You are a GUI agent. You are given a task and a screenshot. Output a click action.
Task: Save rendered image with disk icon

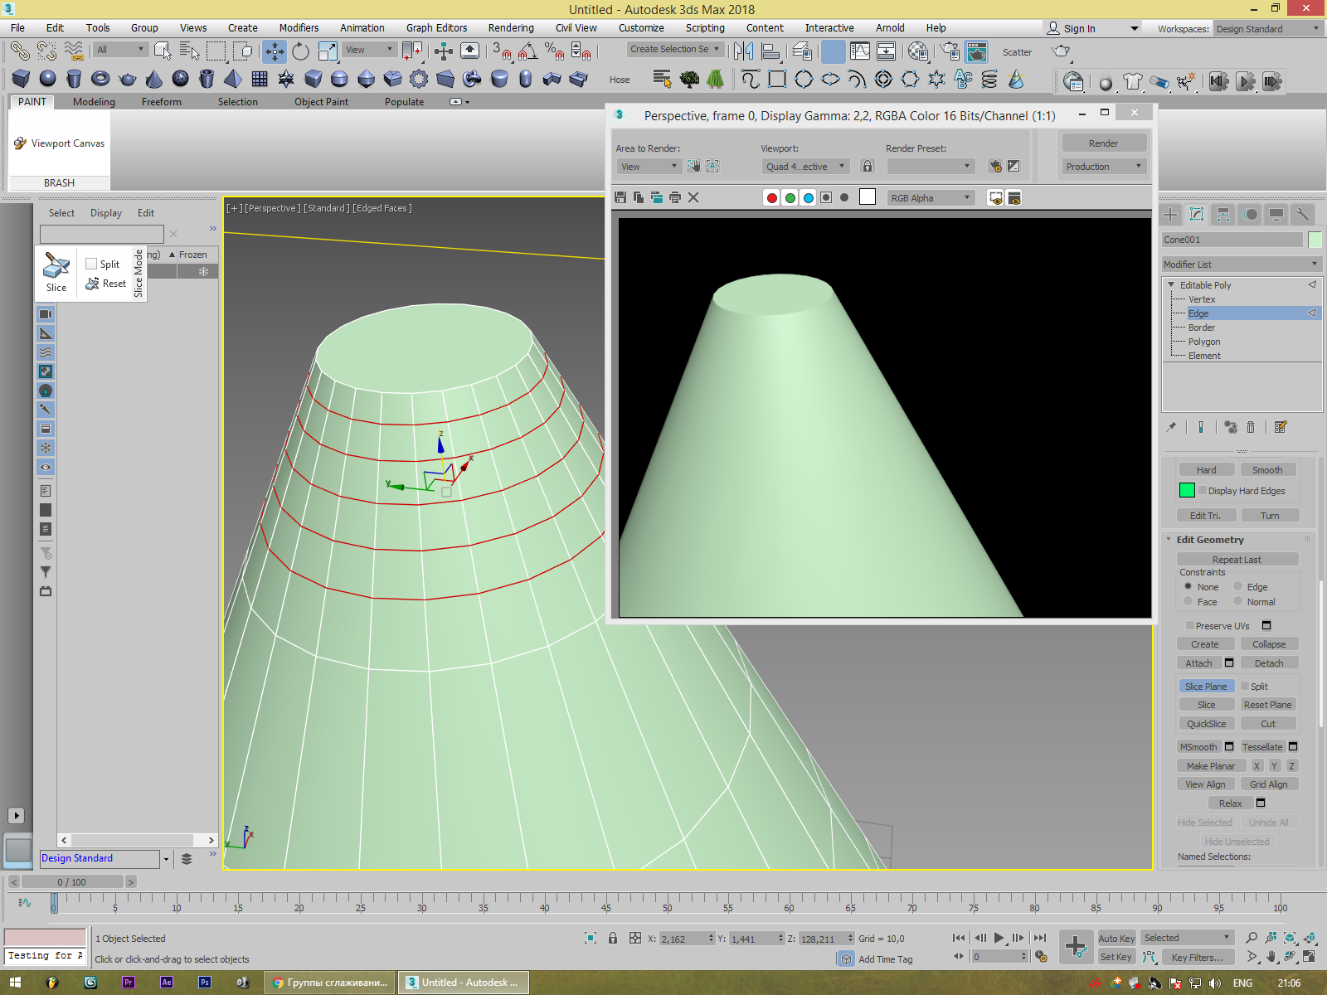(620, 197)
